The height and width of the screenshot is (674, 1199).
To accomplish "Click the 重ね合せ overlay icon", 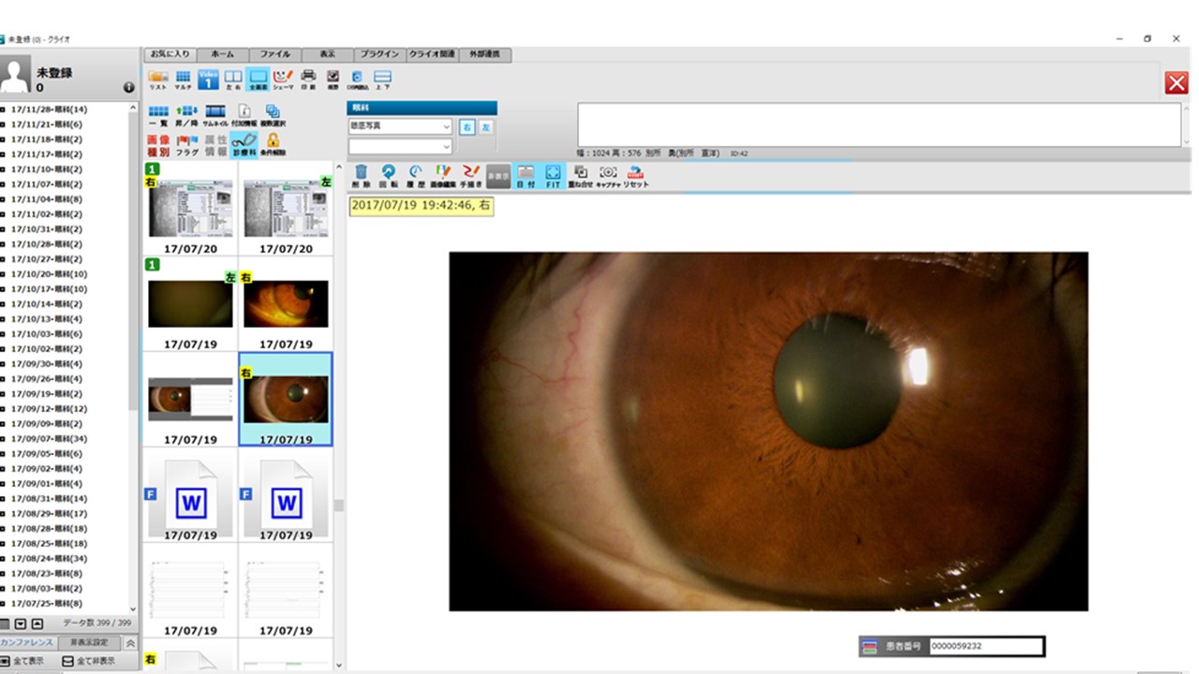I will point(580,176).
